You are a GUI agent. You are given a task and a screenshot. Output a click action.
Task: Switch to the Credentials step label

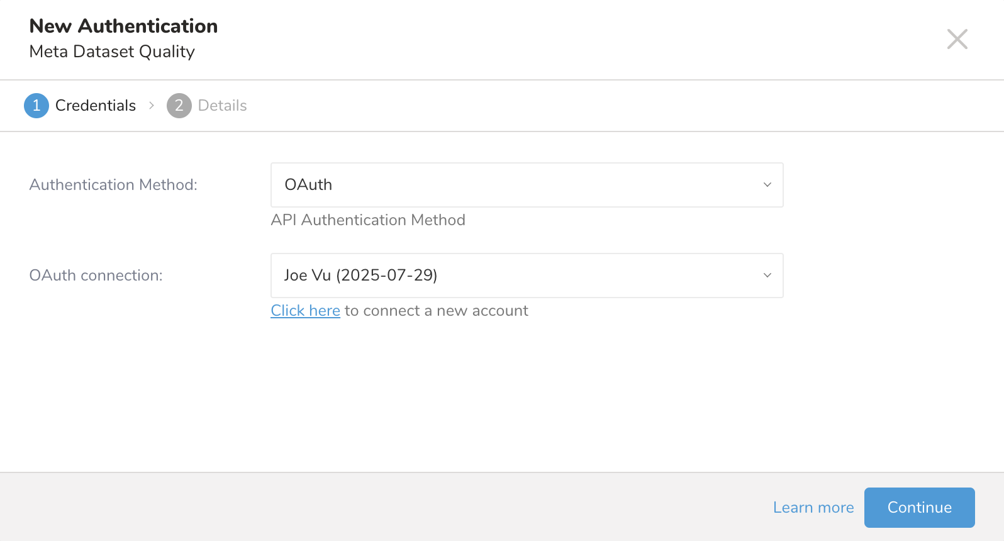pos(96,106)
